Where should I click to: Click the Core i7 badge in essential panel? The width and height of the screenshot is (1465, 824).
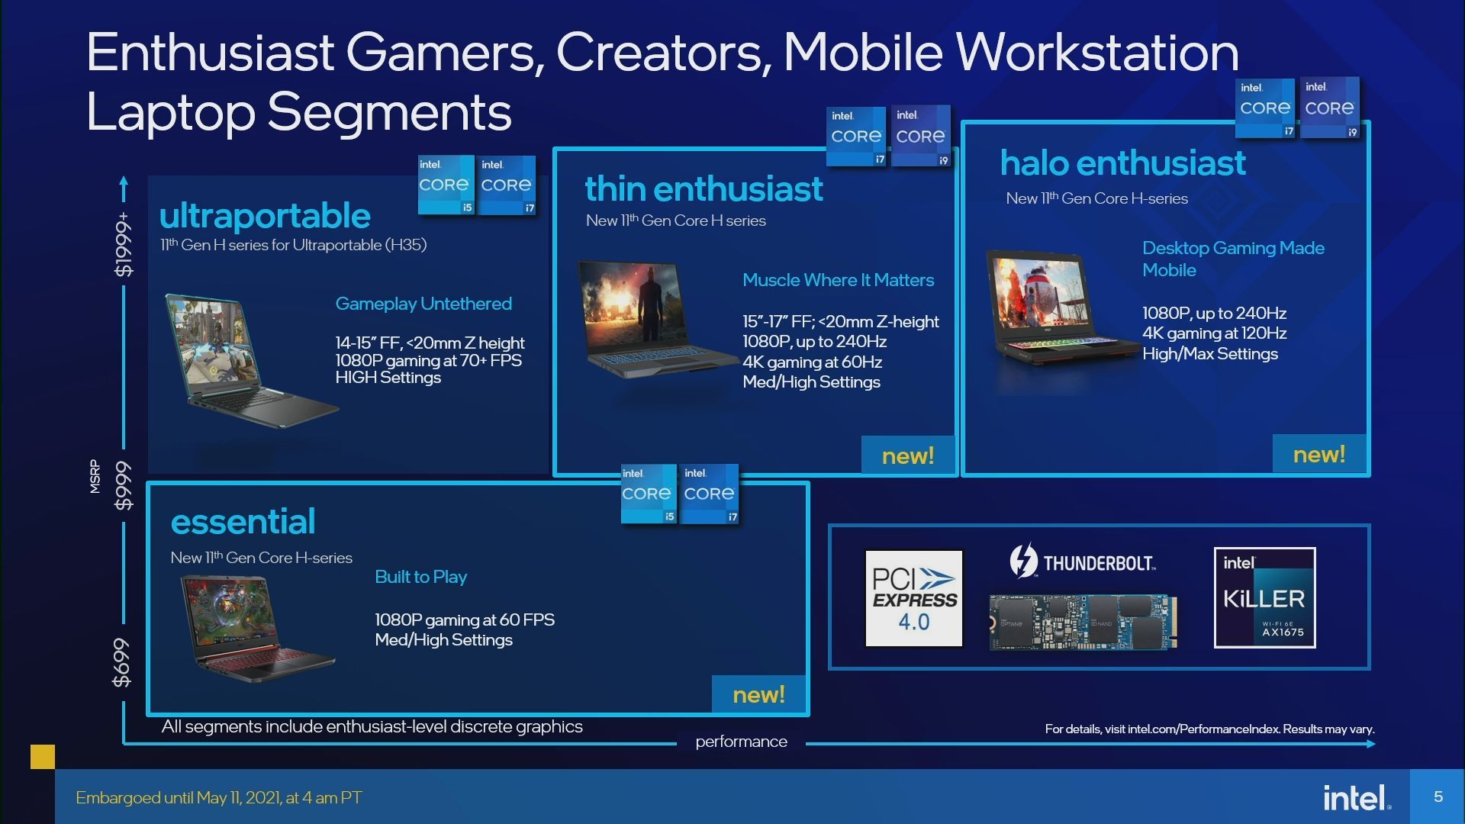coord(710,494)
